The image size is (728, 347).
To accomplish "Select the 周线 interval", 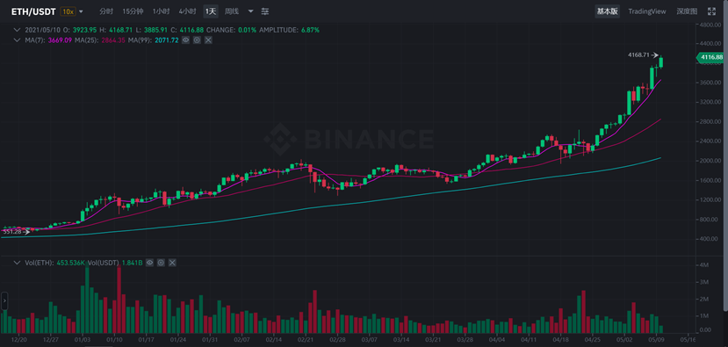I will point(231,11).
